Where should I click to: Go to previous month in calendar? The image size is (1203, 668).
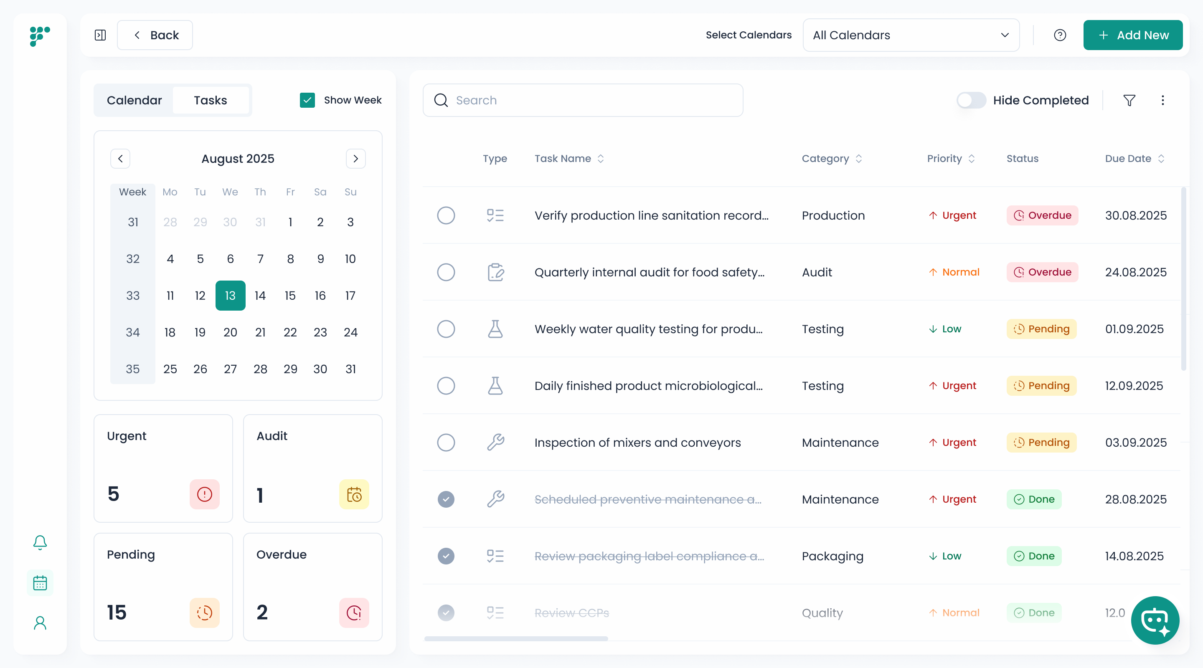click(x=120, y=159)
